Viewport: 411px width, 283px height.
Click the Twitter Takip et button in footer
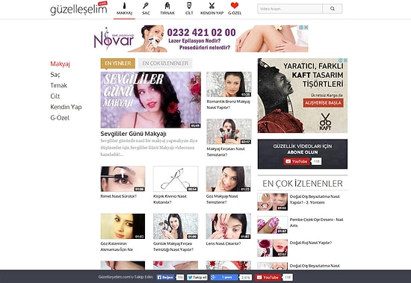[x=197, y=277]
